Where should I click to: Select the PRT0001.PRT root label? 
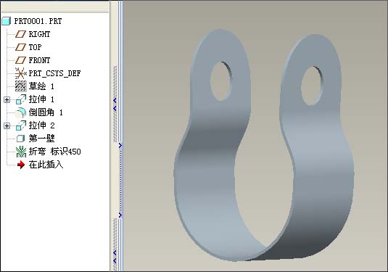pyautogui.click(x=38, y=21)
